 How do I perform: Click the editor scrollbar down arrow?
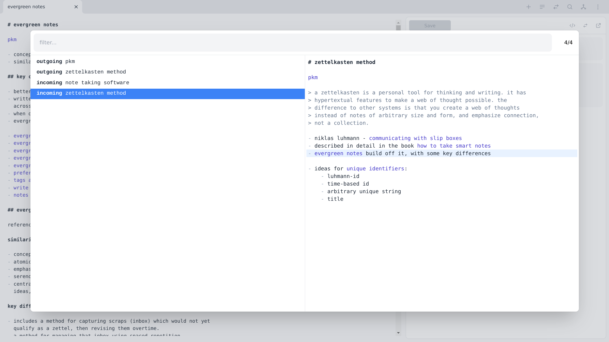(398, 333)
